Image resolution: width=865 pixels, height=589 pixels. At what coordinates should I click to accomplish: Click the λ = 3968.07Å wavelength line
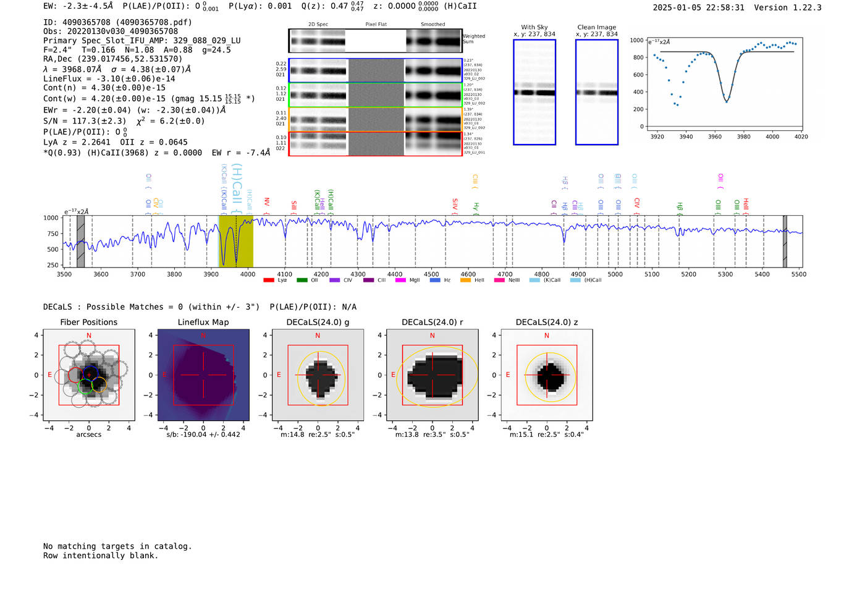point(117,69)
